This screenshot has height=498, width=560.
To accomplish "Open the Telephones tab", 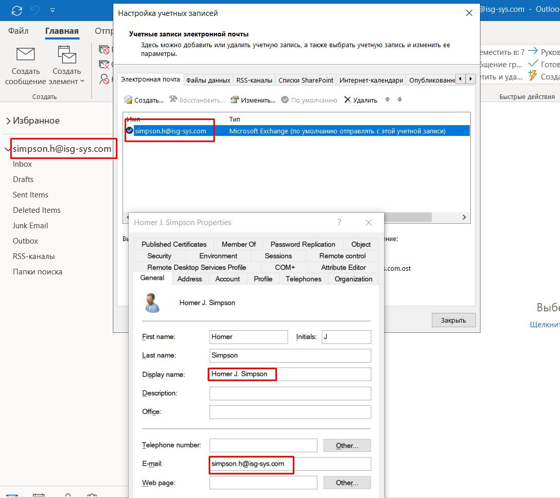I will [x=303, y=279].
